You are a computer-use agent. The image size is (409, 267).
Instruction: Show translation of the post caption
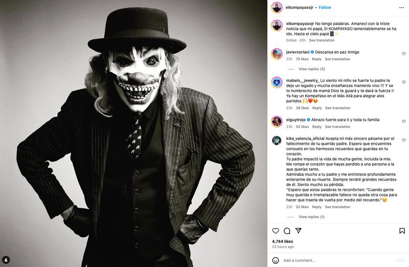pos(322,40)
